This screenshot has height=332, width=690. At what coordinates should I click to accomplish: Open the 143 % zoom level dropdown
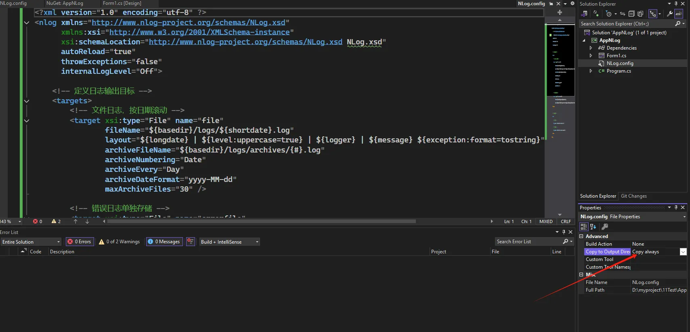[x=19, y=221]
